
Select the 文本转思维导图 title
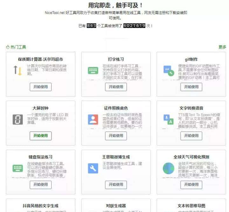pos(191,206)
